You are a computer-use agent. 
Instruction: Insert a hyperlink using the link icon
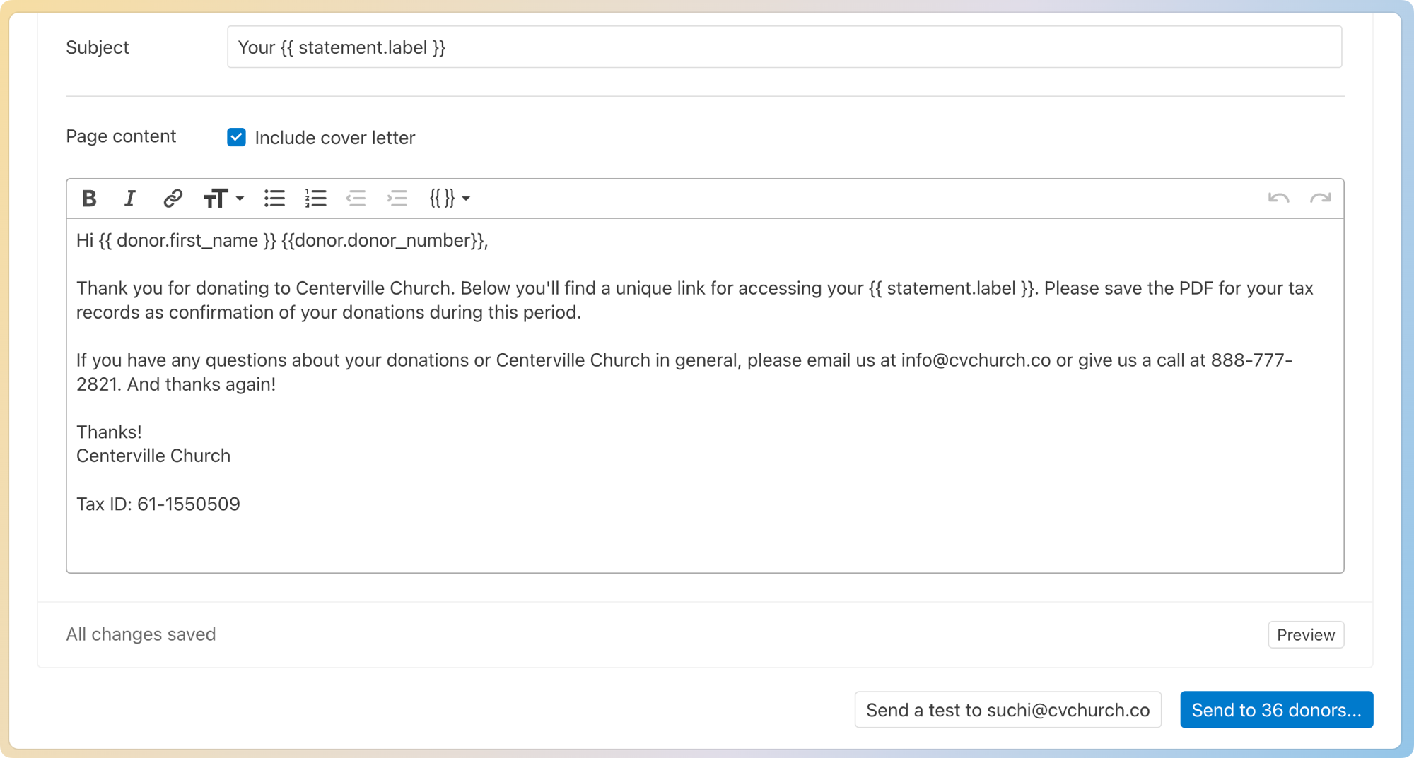tap(173, 199)
